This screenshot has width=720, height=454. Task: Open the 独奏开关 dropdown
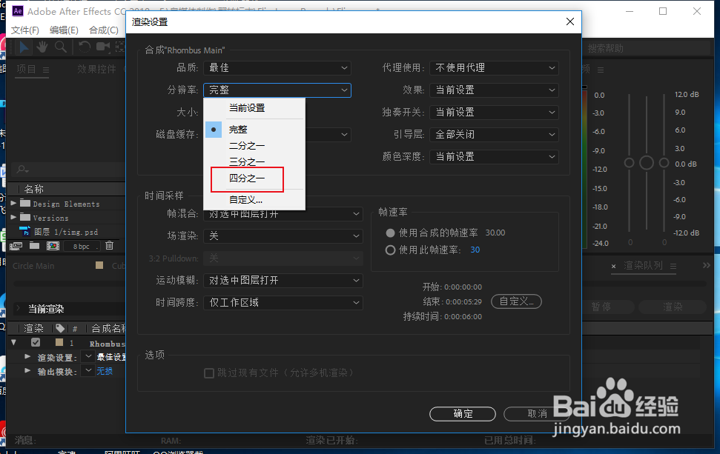(494, 113)
